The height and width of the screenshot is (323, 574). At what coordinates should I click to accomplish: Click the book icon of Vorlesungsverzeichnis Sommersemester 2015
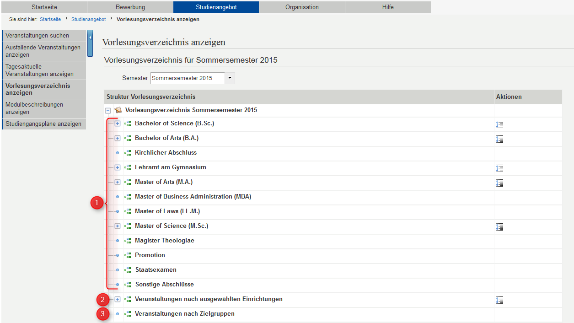(118, 110)
